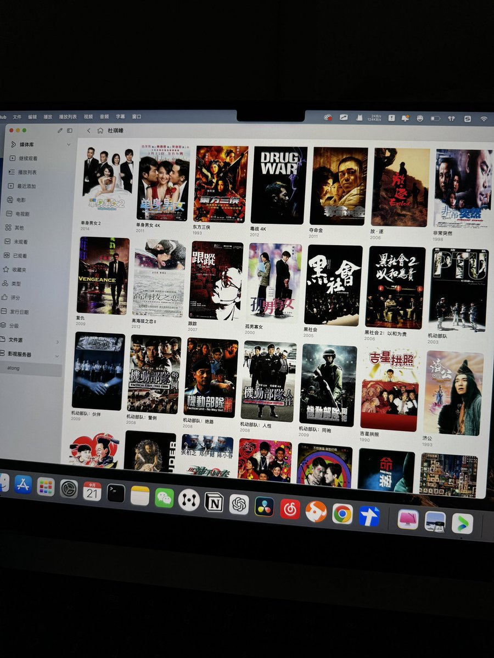Viewport: 494px width, 658px height.
Task: Open the Vengeance 复仇 poster
Action: click(x=104, y=276)
